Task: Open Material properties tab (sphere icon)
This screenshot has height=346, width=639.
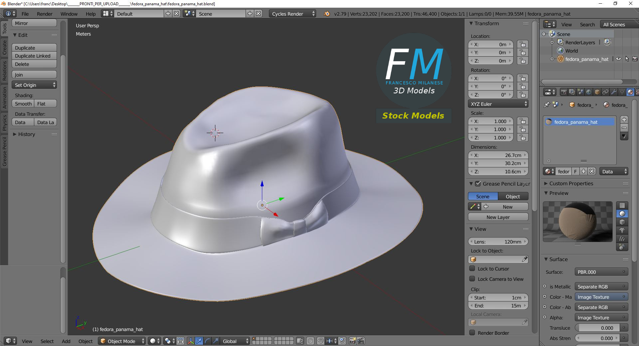Action: click(630, 92)
